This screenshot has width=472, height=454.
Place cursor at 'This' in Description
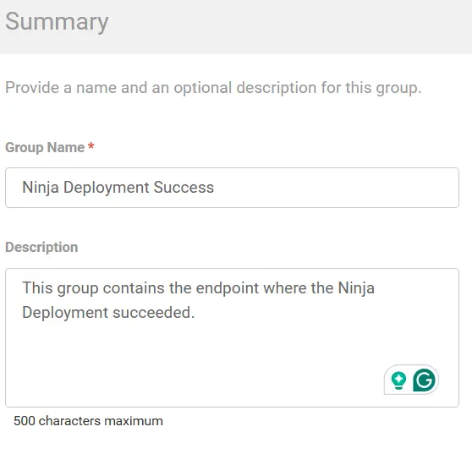37,287
